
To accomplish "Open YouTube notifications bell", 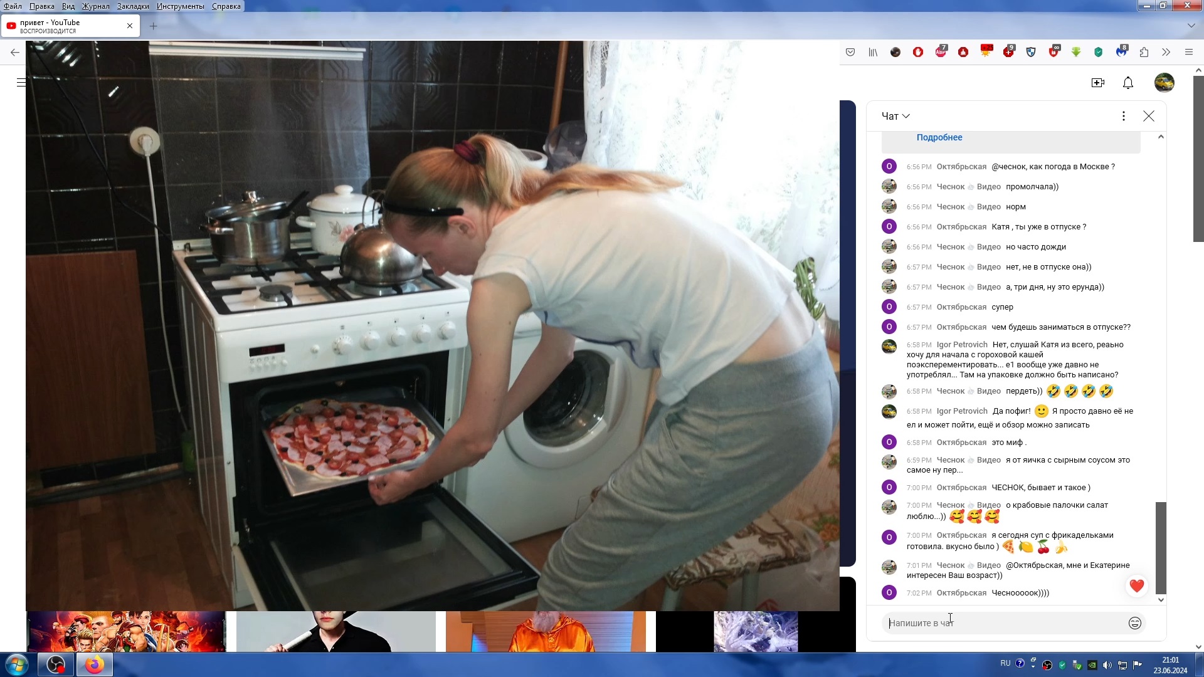I will coord(1127,83).
